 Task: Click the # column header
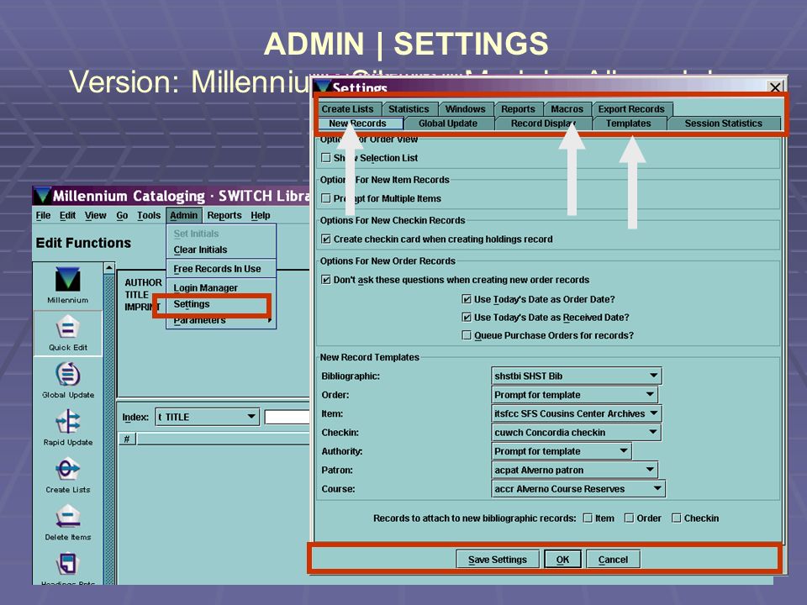[x=127, y=439]
